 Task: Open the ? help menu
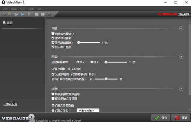click(46, 9)
